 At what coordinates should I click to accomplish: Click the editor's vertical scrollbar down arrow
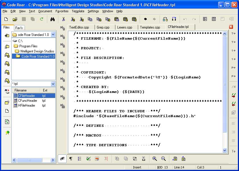coord(225,150)
